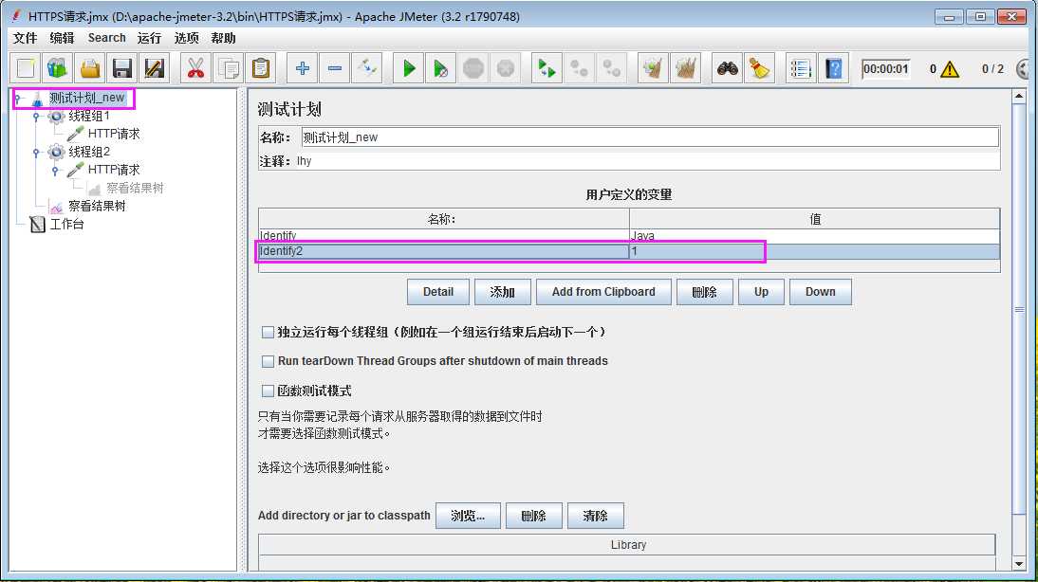Select the Identify variable name cell
This screenshot has width=1038, height=582.
click(443, 235)
